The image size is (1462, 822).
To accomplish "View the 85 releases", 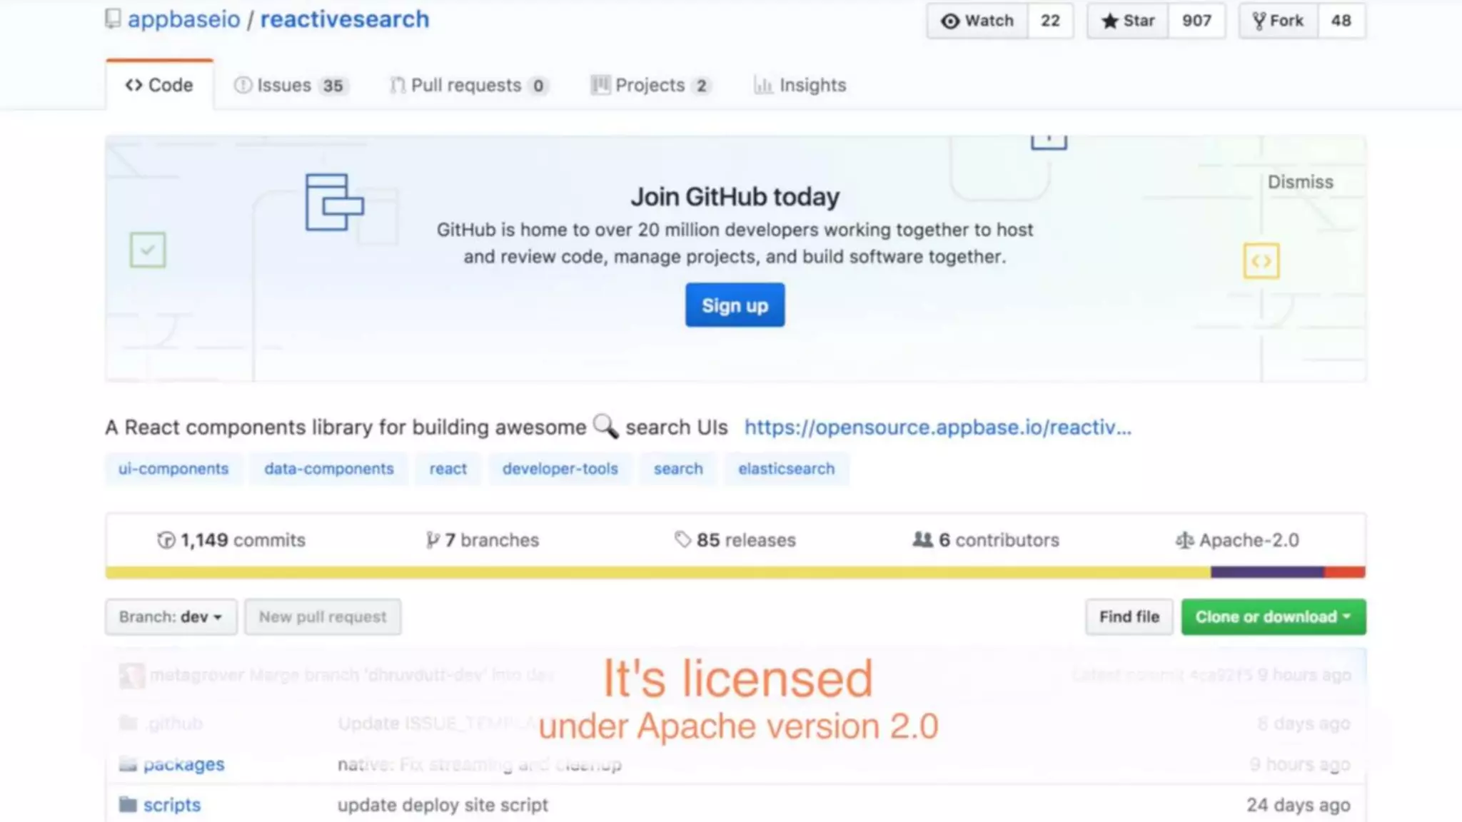I will point(735,540).
